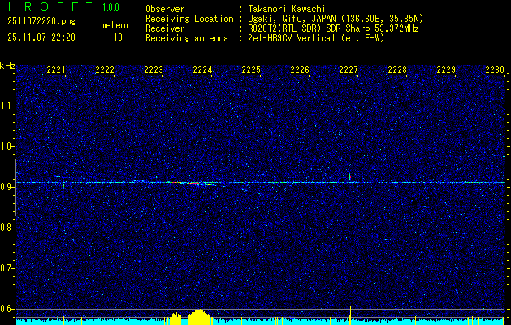Click the smaller yellow intensity hump before 2224
This screenshot has height=325, width=511.
[175, 319]
